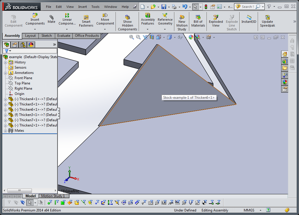Switch to the DisplayManager color wheel tab

30,45
